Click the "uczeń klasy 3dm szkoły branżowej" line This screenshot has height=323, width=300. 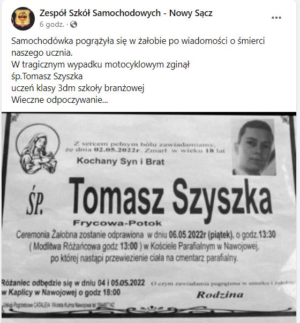click(78, 88)
